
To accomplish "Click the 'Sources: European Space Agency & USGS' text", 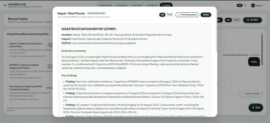I will click(27, 56).
